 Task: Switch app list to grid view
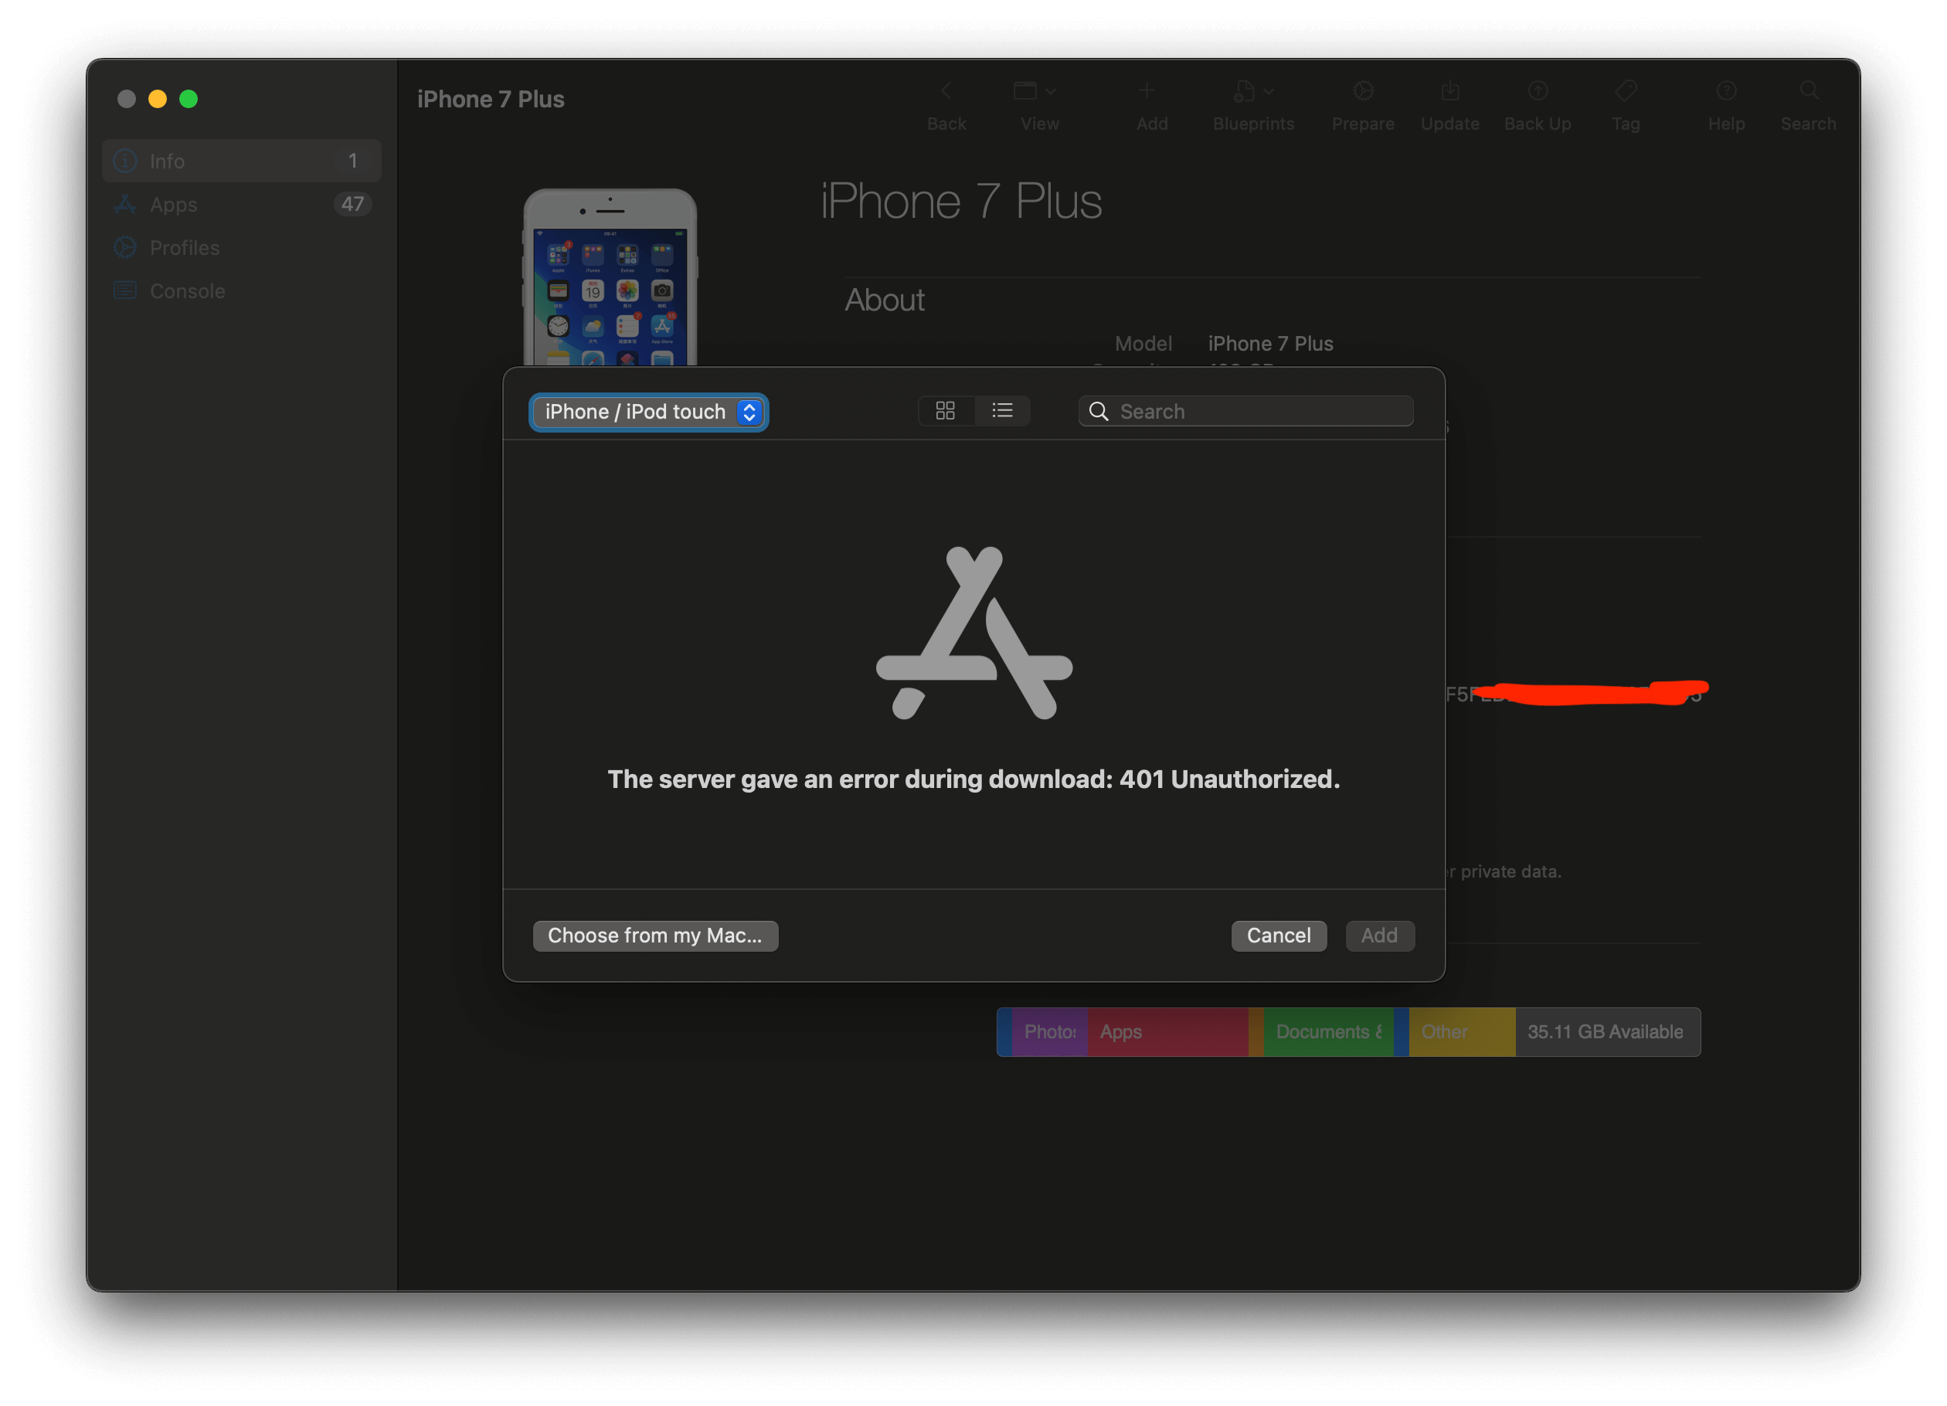(x=945, y=411)
